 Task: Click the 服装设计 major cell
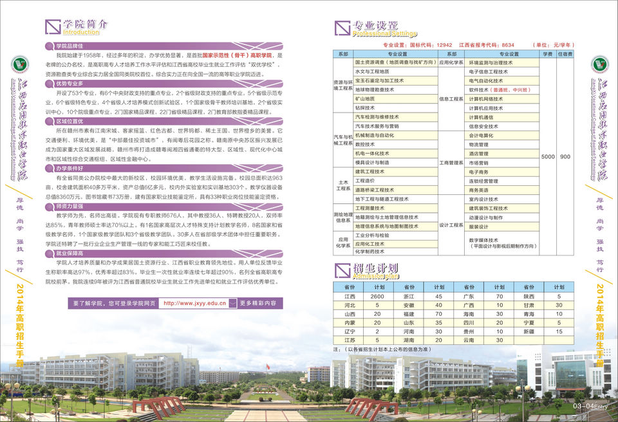[x=501, y=226]
